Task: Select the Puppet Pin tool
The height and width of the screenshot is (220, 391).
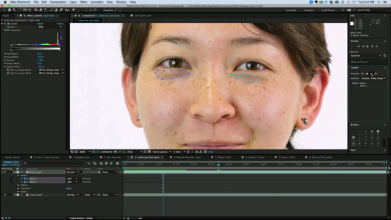Action: (x=73, y=10)
